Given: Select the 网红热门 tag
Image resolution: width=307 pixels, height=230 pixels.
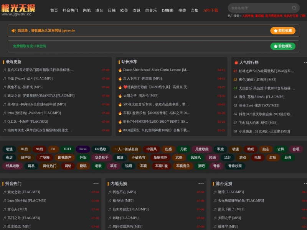Looking at the screenshot, I should pos(50,166).
